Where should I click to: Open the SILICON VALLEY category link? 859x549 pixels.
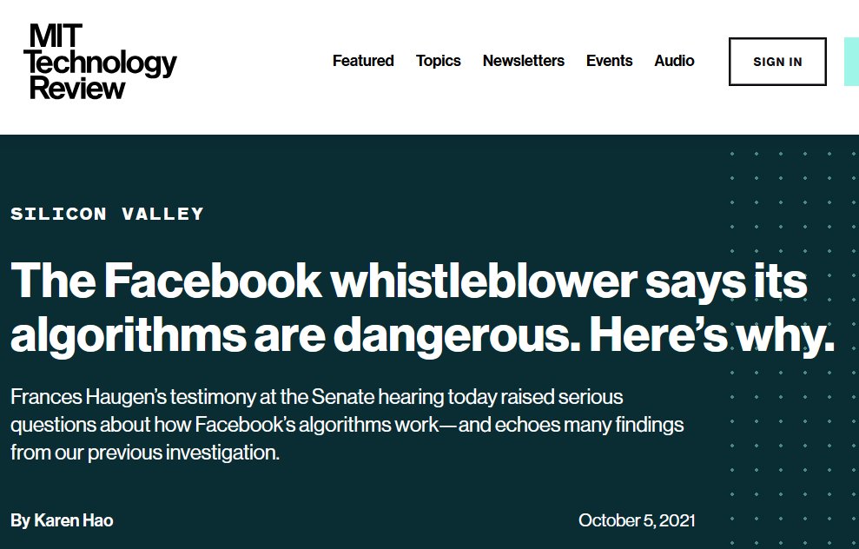[x=108, y=214]
